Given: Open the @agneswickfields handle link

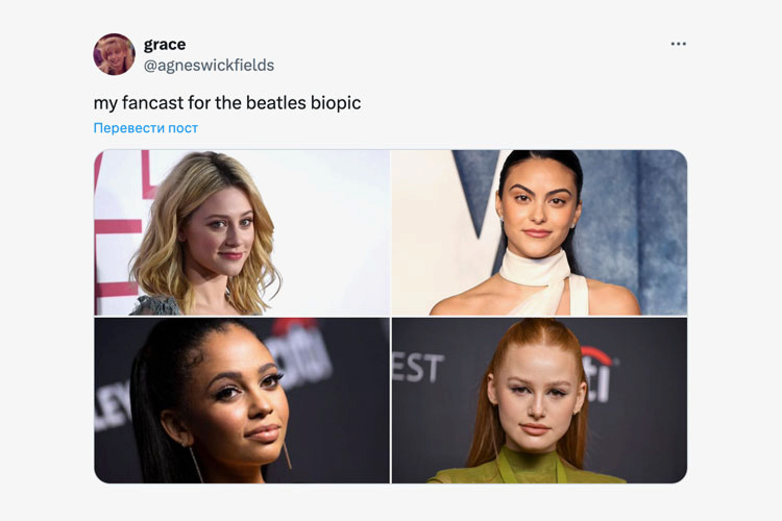Looking at the screenshot, I should click(x=209, y=65).
